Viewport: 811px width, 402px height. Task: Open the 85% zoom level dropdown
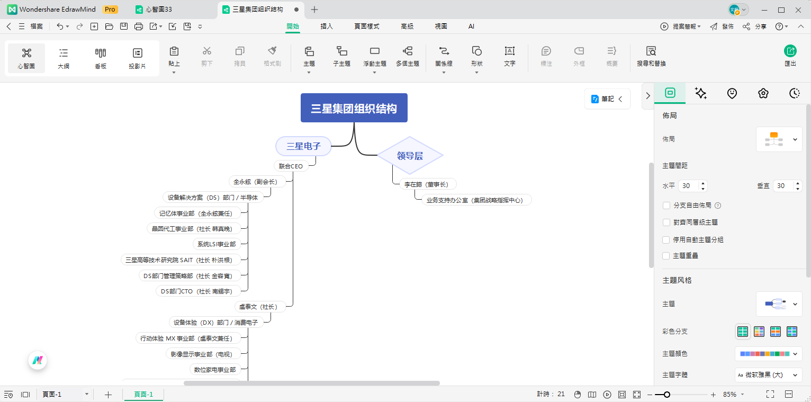(734, 395)
